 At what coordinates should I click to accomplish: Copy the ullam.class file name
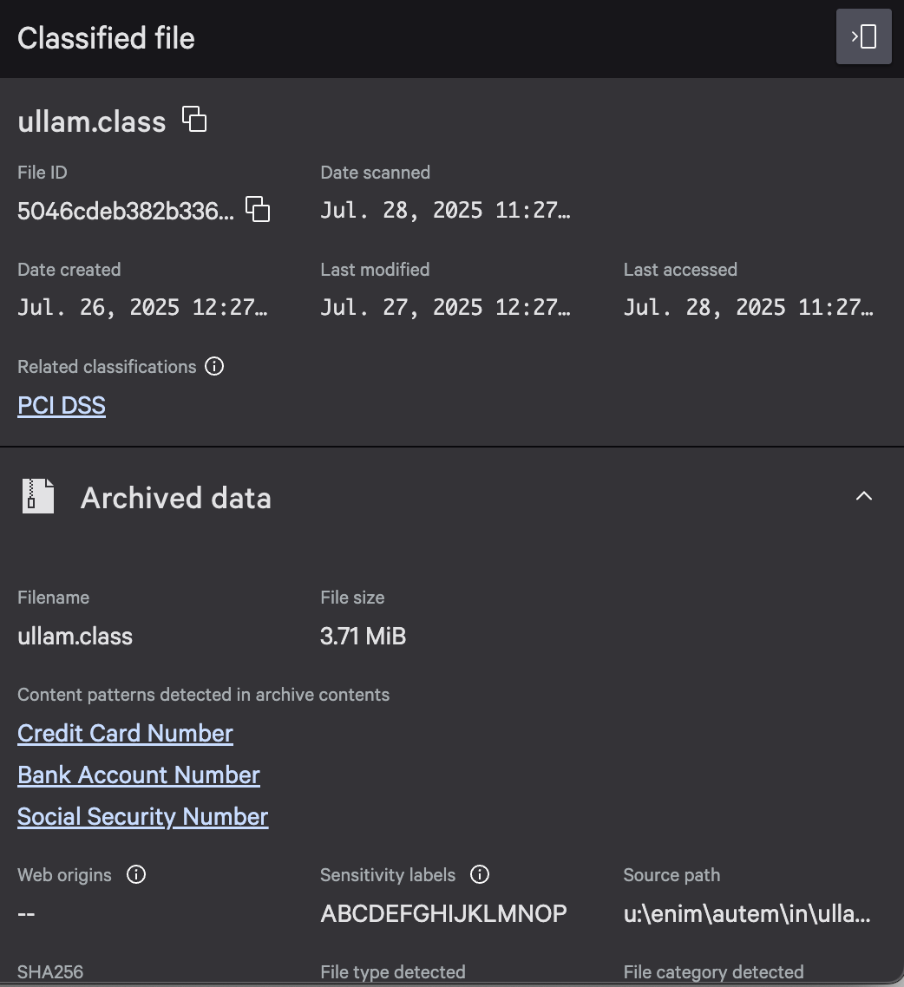(x=194, y=119)
